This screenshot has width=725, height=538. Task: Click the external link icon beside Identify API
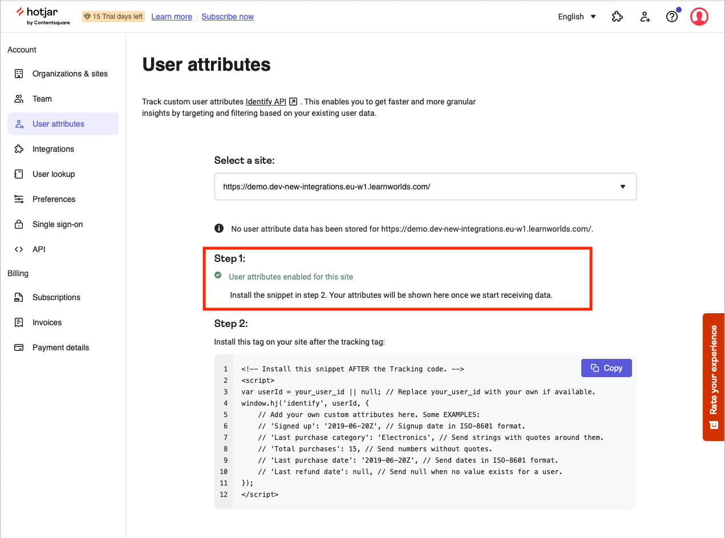click(293, 102)
